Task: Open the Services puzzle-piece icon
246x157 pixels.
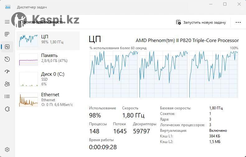Action: (x=7, y=109)
